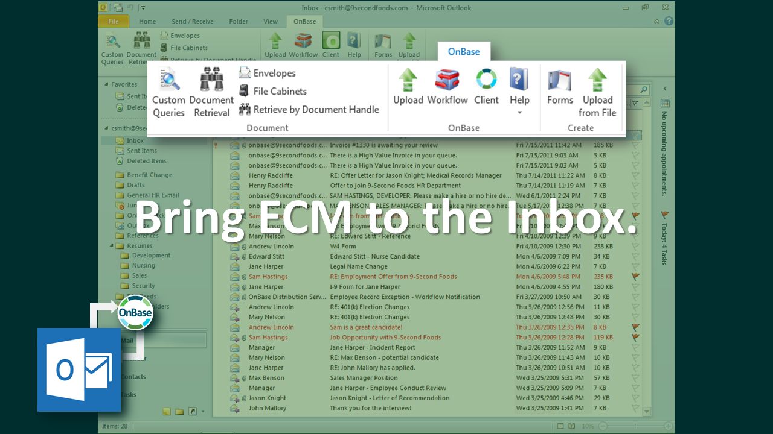Viewport: 773px width, 434px height.
Task: Open navigation pane Configure buttons dropdown
Action: click(203, 412)
